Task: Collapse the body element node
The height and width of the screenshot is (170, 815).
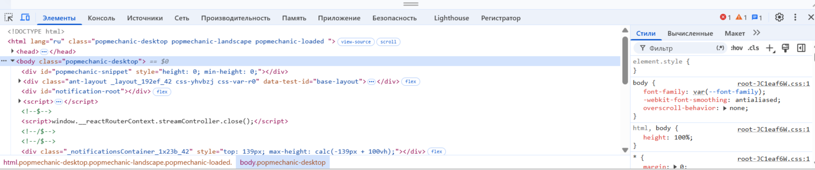Action: [12, 61]
